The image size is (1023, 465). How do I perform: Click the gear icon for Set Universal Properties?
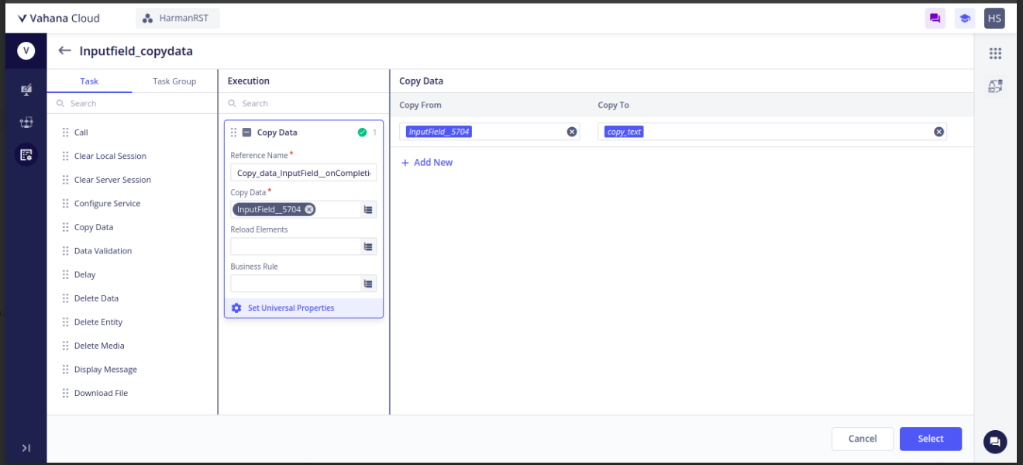coord(236,308)
